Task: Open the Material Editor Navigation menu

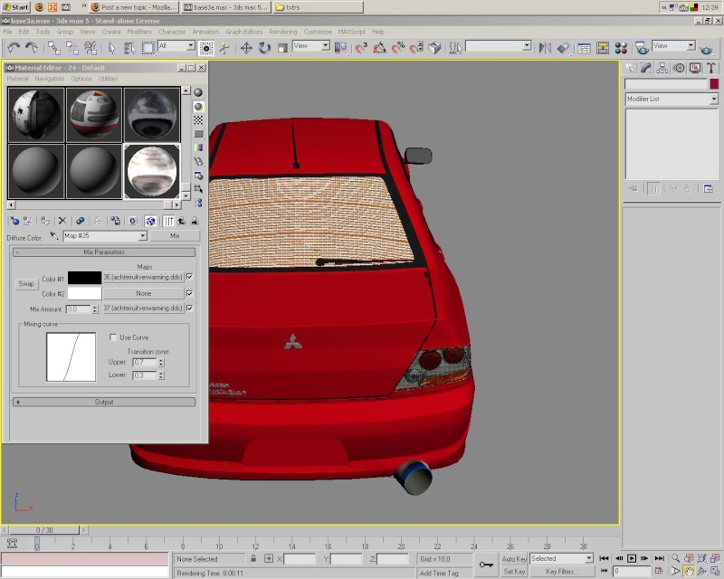Action: [x=50, y=79]
